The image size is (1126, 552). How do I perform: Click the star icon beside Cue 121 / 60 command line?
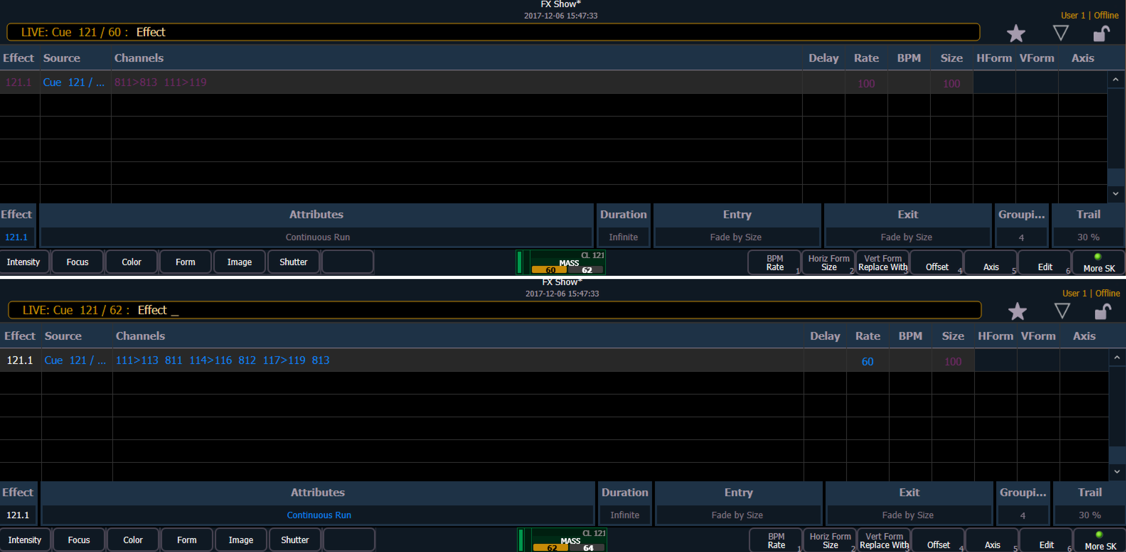(x=1015, y=34)
